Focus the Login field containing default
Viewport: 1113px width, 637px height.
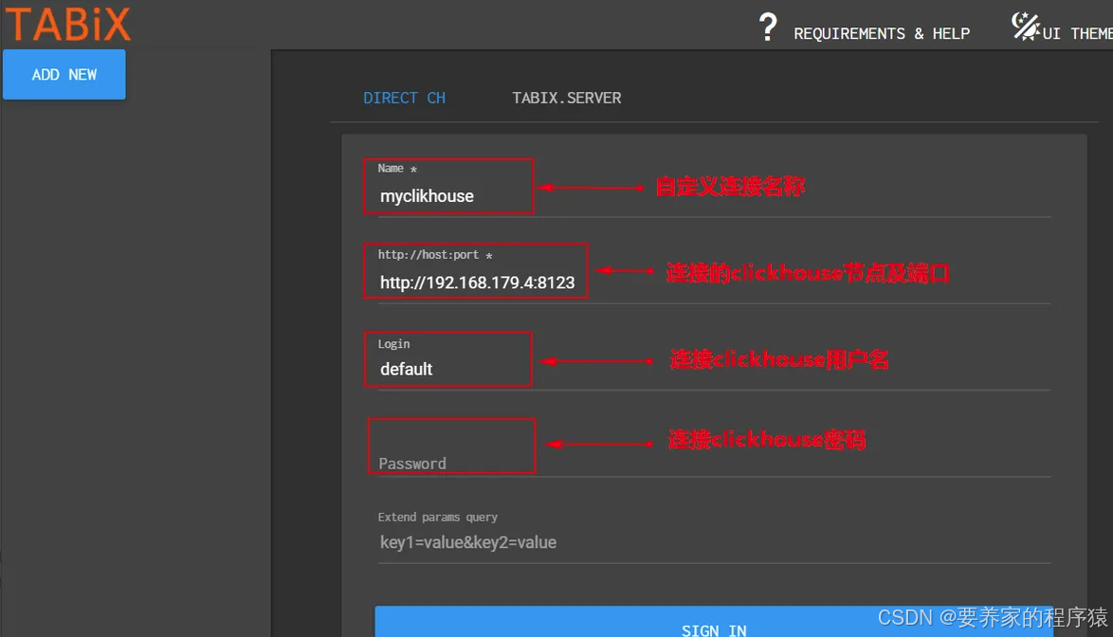click(x=713, y=369)
